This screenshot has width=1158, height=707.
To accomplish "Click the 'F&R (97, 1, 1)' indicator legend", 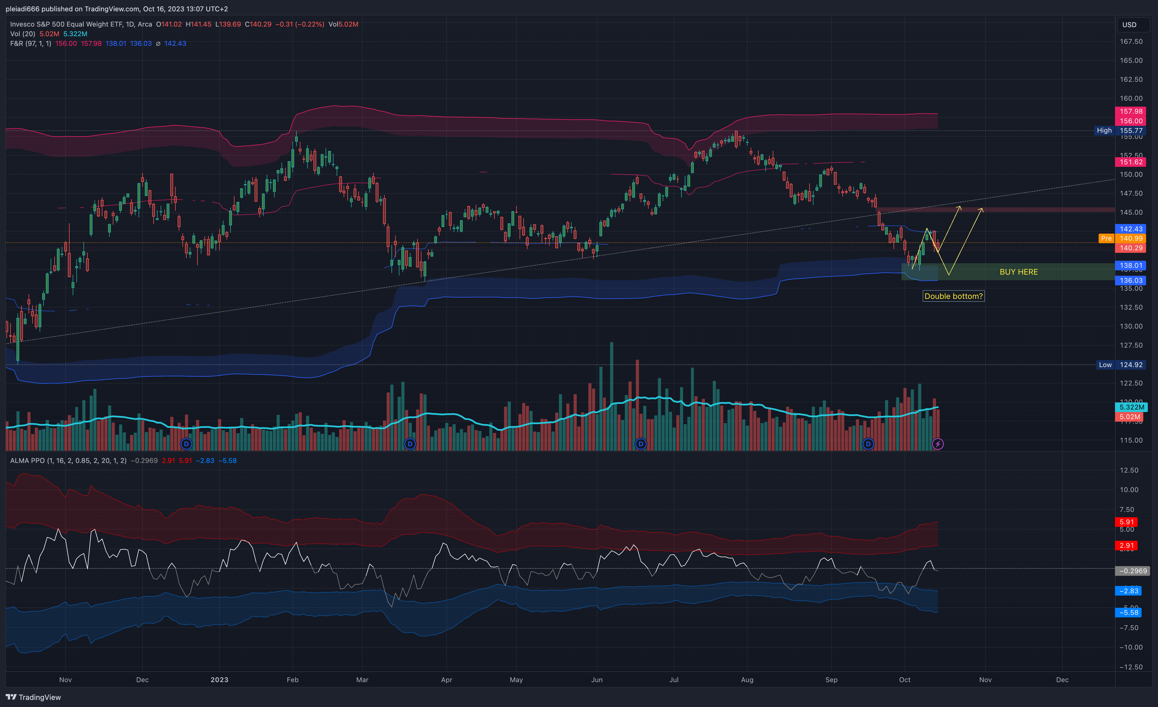I will (31, 44).
